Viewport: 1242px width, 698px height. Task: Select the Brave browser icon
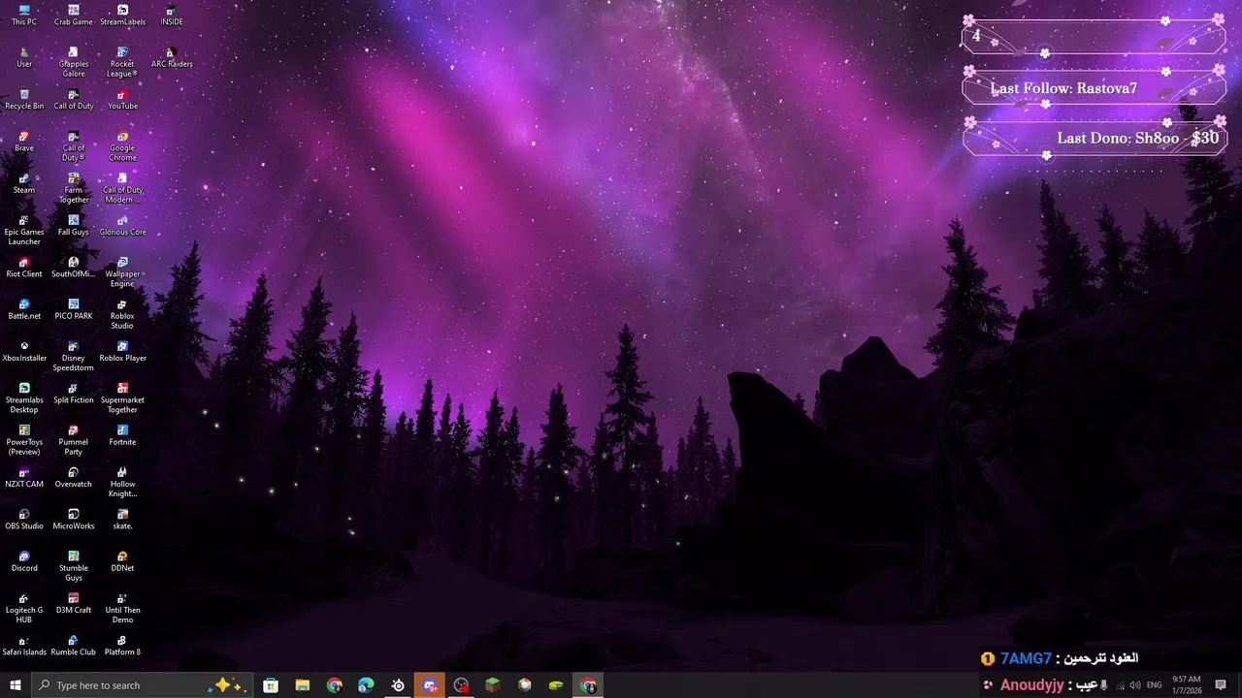[24, 142]
